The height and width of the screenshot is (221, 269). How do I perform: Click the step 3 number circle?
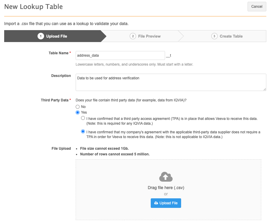coord(214,36)
